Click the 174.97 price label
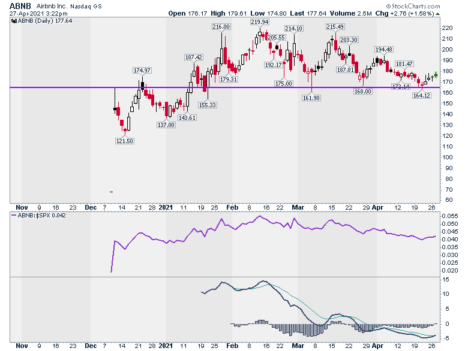 coord(142,71)
